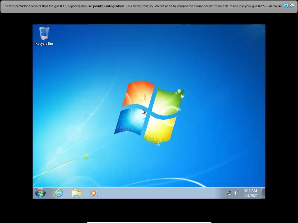
Task: Open the volume speaker tray icon
Action: (236, 193)
